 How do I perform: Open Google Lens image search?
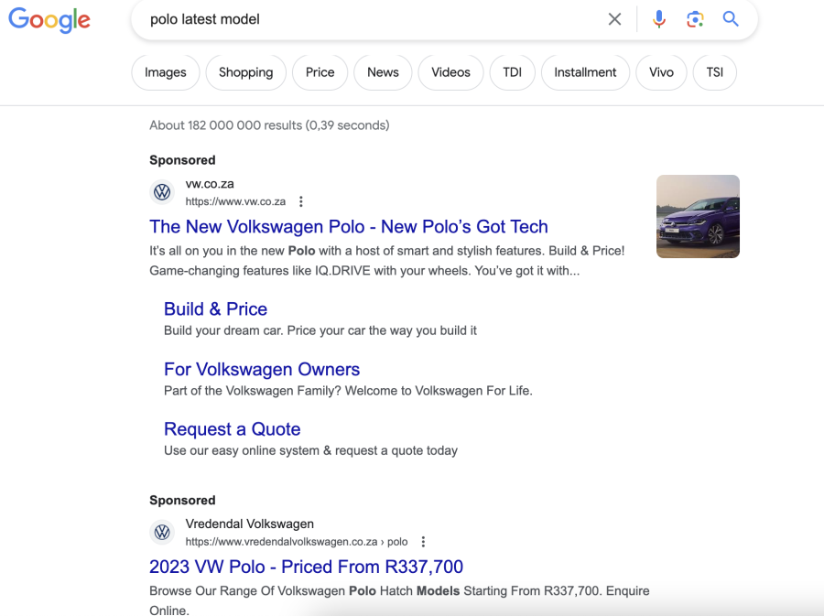[x=695, y=18]
